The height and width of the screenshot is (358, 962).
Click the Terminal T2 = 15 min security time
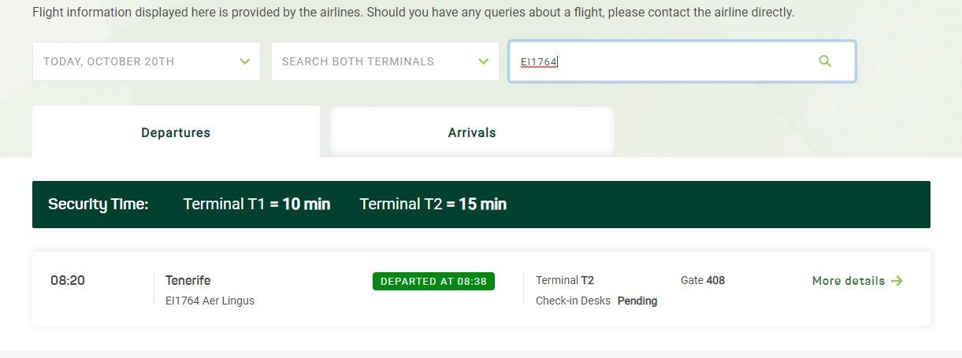click(x=433, y=204)
